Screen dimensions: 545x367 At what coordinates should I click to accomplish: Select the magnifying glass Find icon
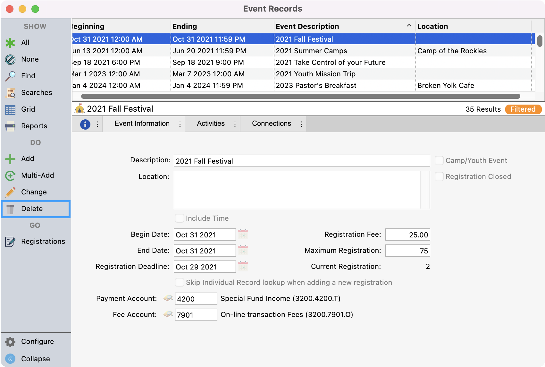pyautogui.click(x=10, y=76)
